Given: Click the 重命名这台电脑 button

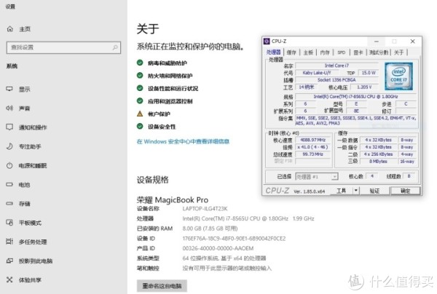Looking at the screenshot, I should coord(162,286).
